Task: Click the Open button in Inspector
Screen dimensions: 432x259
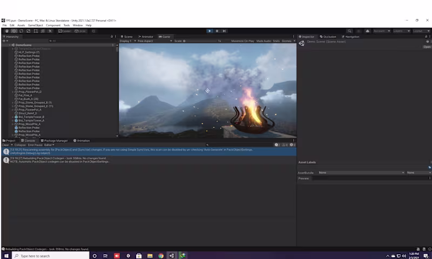Action: click(x=427, y=47)
